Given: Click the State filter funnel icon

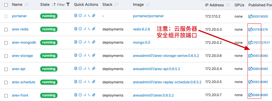Looking at the screenshot, I should (68, 5).
